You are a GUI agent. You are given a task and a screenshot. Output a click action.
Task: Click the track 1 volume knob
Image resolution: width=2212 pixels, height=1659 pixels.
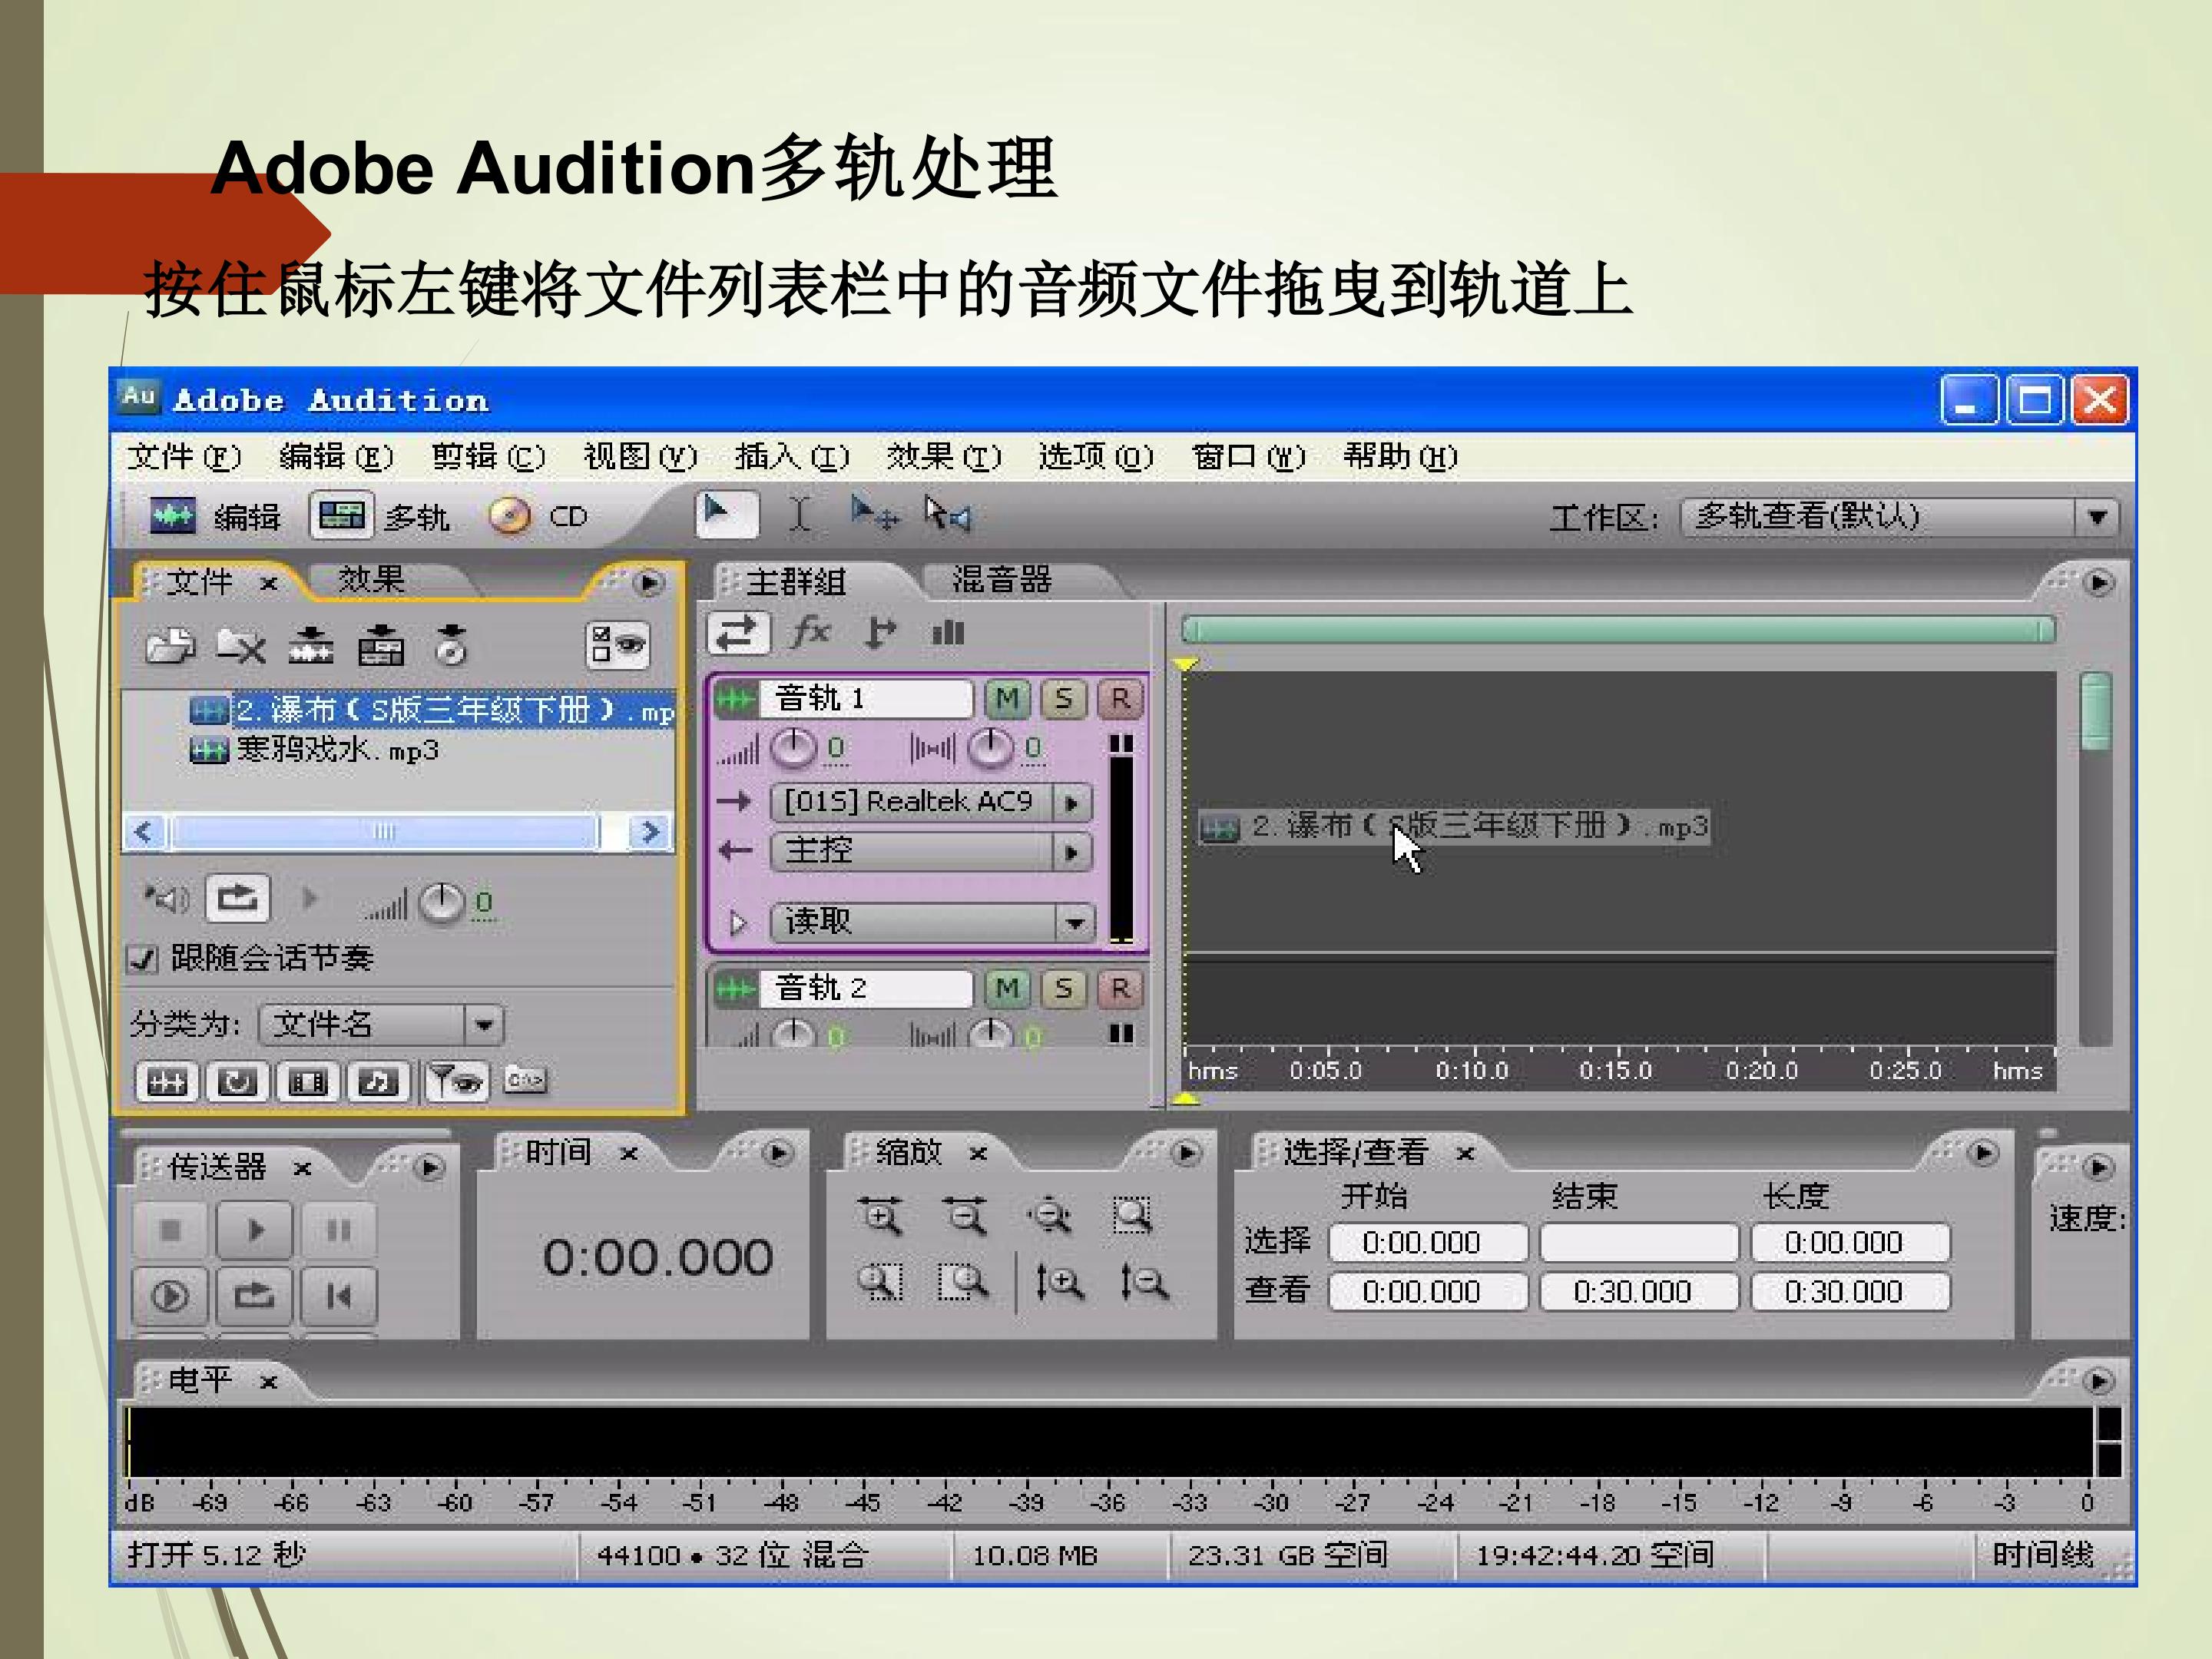794,749
